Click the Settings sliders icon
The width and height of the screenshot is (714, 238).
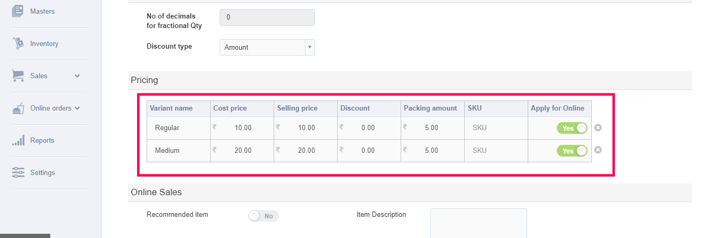tap(18, 173)
